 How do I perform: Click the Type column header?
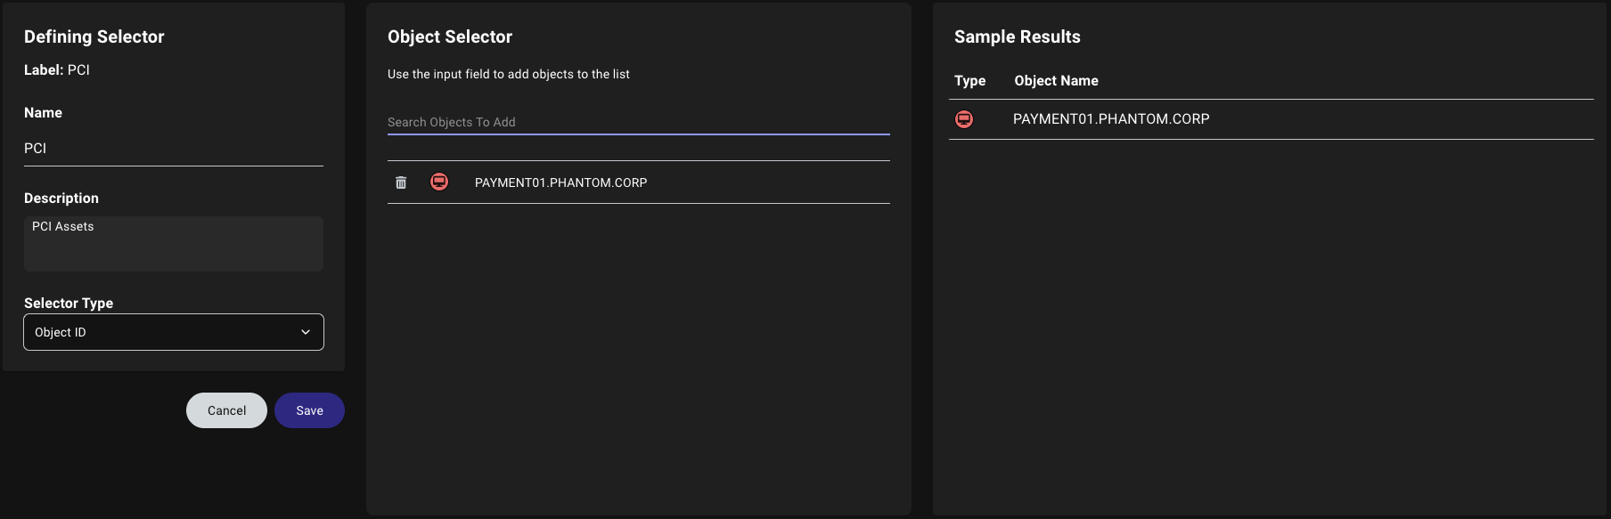pyautogui.click(x=969, y=80)
